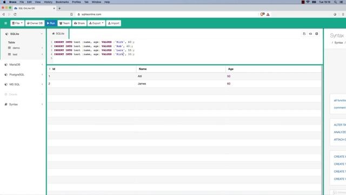Go back in browser history
346x195 pixels.
point(4,15)
